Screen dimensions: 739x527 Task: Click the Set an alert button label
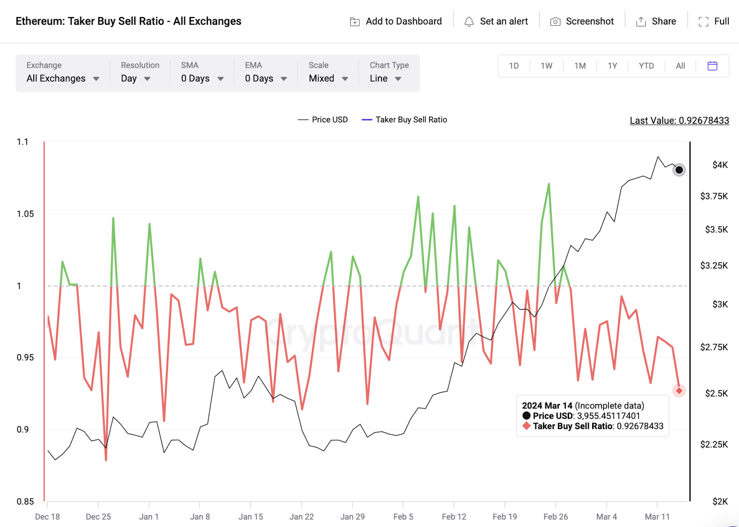point(504,21)
